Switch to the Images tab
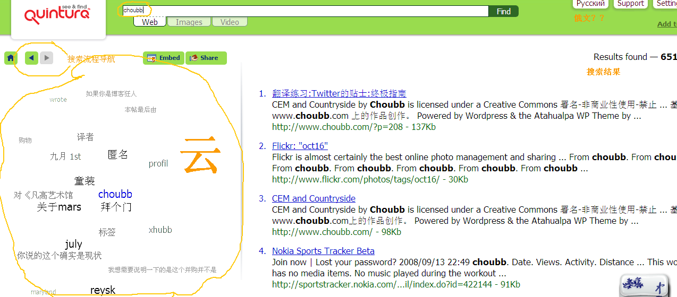Image resolution: width=677 pixels, height=297 pixels. pyautogui.click(x=189, y=22)
